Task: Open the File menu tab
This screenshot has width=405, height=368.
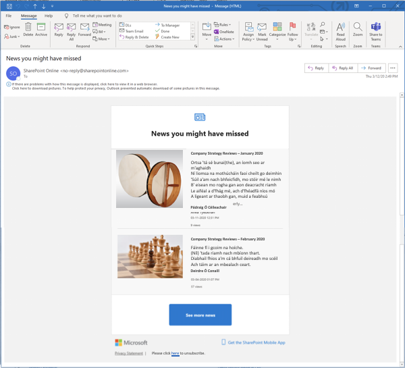Action: coord(8,15)
